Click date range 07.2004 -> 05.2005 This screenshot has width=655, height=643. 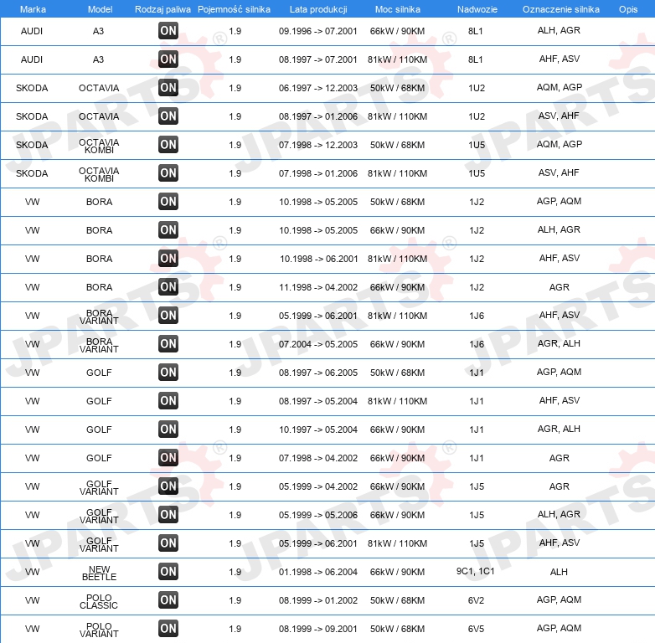click(x=318, y=344)
